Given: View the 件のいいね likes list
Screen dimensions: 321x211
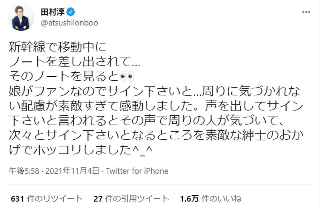Looking at the screenshot, I should [221, 199].
